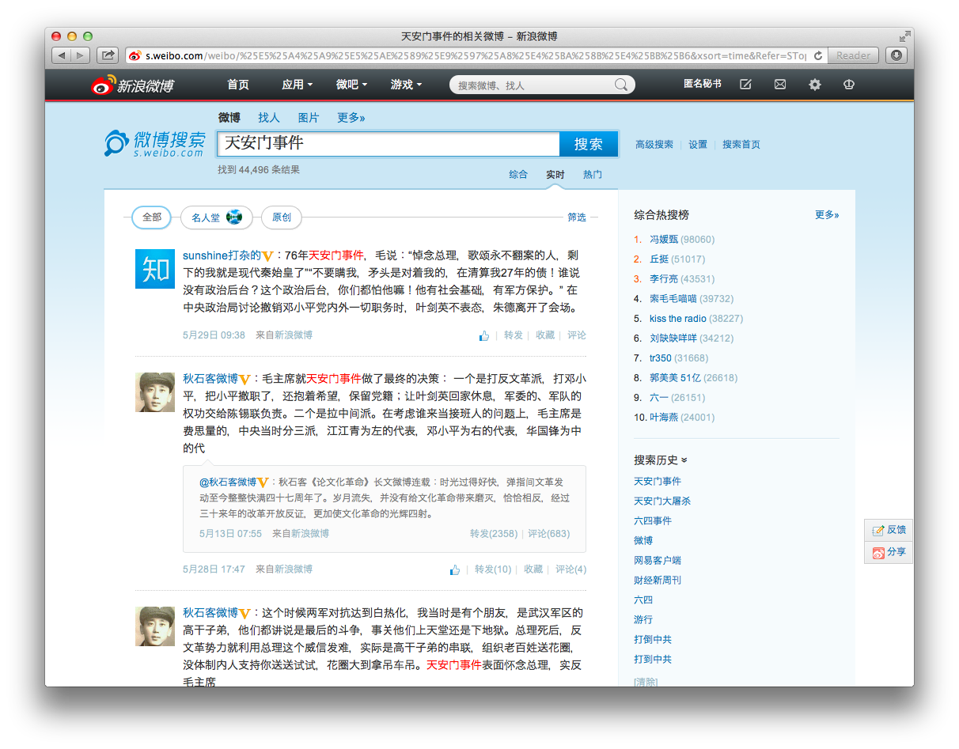Click 反馈 feedback side button
The height and width of the screenshot is (749, 959).
(889, 530)
